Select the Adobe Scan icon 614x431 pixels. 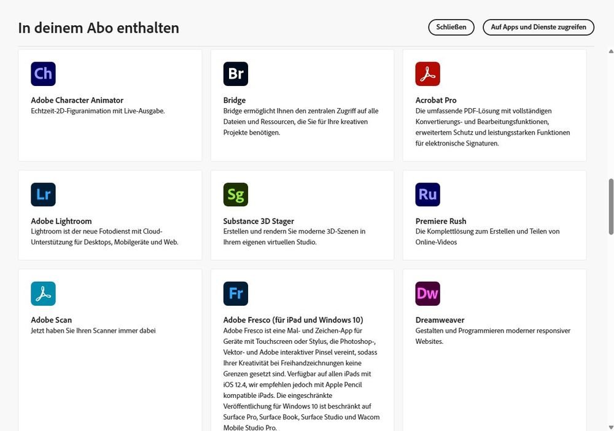coord(43,293)
